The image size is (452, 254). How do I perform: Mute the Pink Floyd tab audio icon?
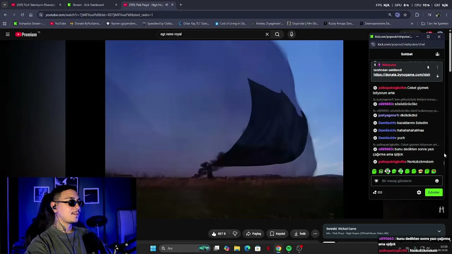pyautogui.click(x=167, y=5)
